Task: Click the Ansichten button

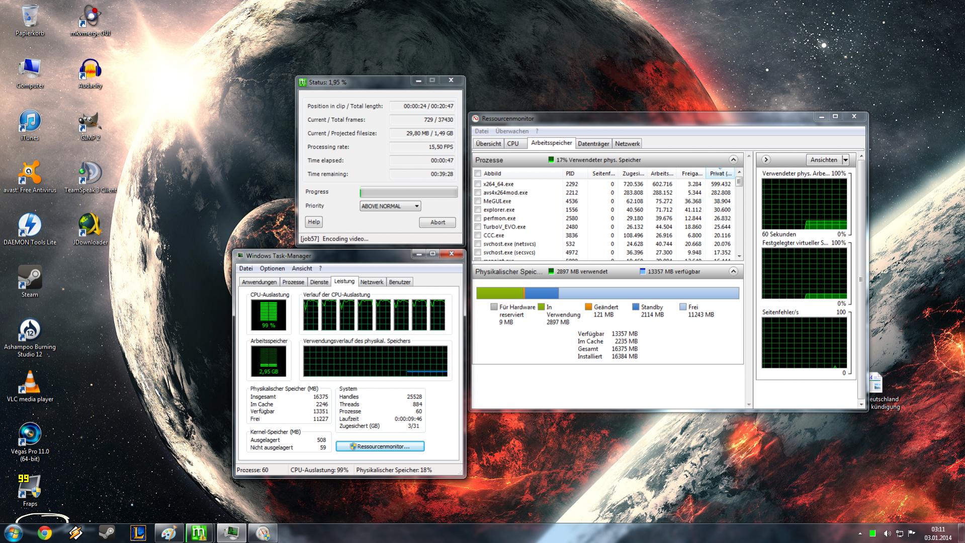Action: click(x=824, y=160)
